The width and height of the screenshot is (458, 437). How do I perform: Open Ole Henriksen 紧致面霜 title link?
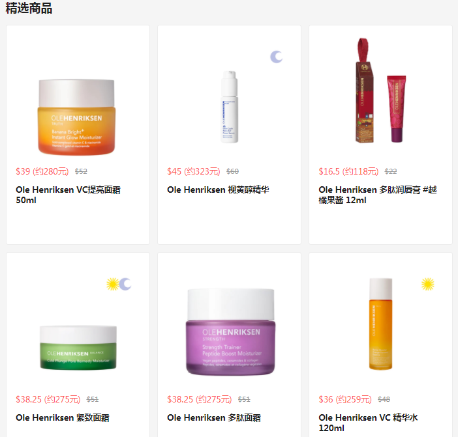[63, 417]
